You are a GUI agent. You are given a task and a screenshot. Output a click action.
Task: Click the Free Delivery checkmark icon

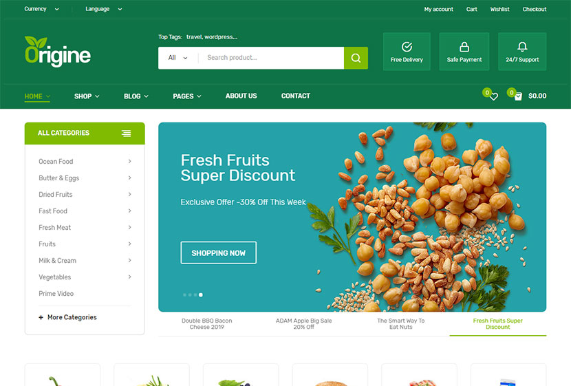coord(407,47)
